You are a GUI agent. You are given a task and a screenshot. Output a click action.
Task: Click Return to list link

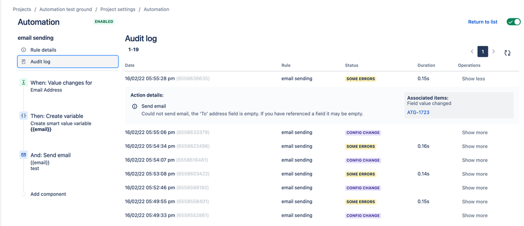click(483, 21)
